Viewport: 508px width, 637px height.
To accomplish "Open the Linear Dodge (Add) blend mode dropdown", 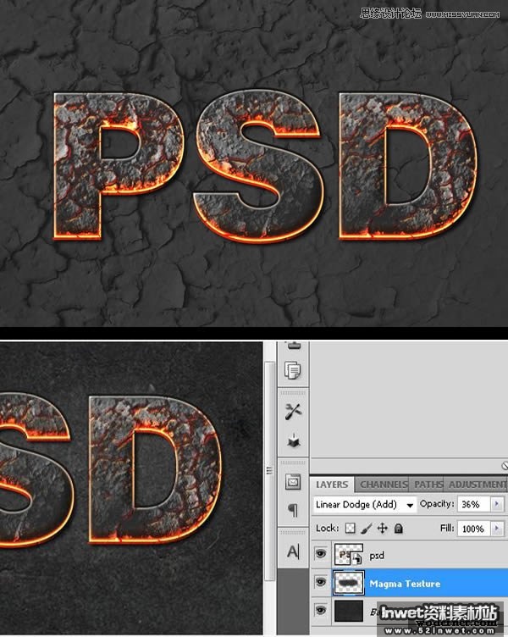I will tap(364, 505).
